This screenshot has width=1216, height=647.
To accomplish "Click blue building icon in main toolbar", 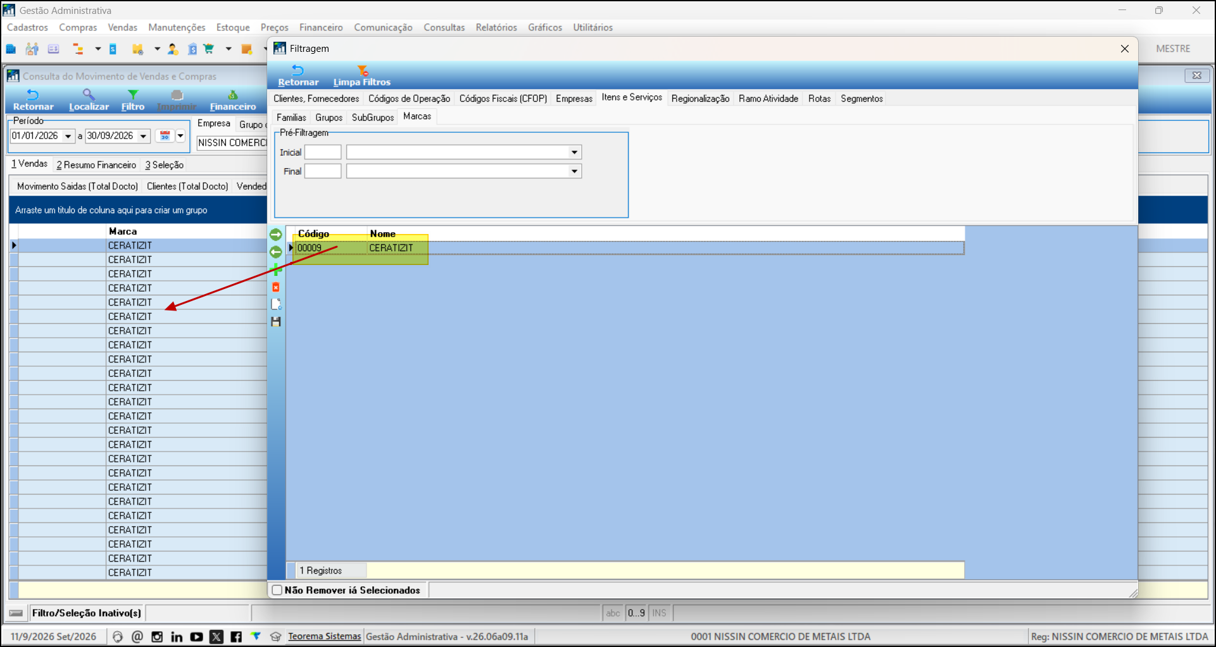I will [11, 49].
